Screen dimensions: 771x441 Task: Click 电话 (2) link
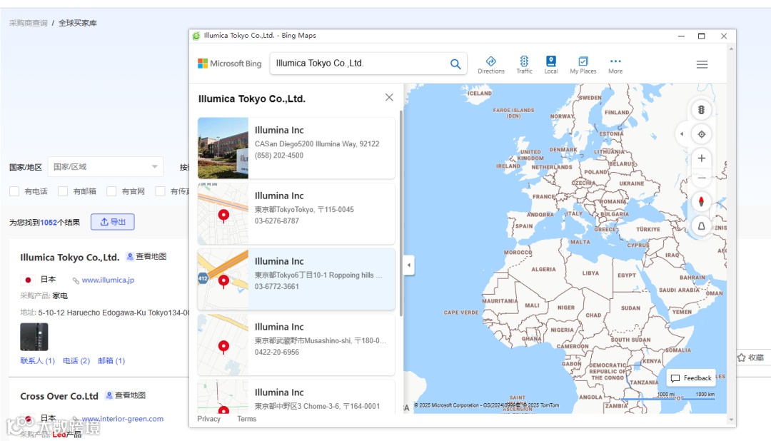coord(76,360)
